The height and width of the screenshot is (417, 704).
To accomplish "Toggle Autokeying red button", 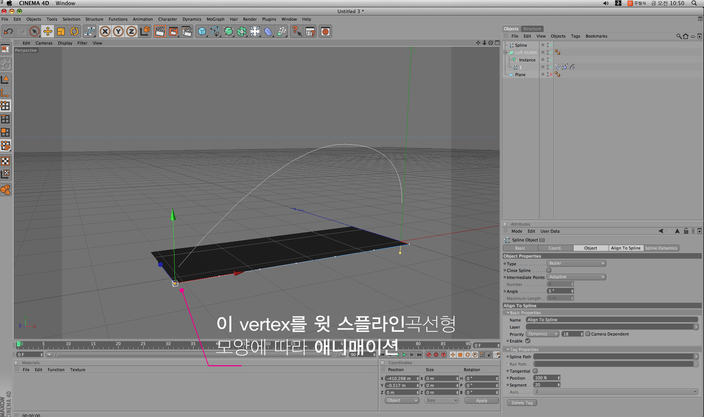I will pos(436,355).
